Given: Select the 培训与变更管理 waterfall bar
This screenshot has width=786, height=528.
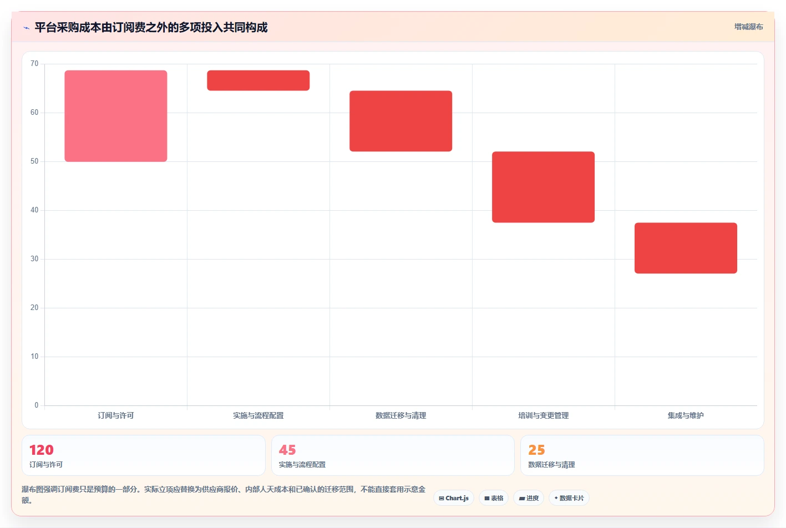Looking at the screenshot, I should click(x=544, y=187).
